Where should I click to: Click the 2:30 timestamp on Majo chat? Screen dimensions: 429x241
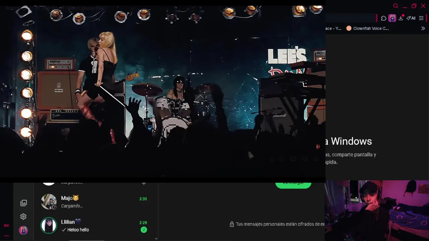pos(143,199)
